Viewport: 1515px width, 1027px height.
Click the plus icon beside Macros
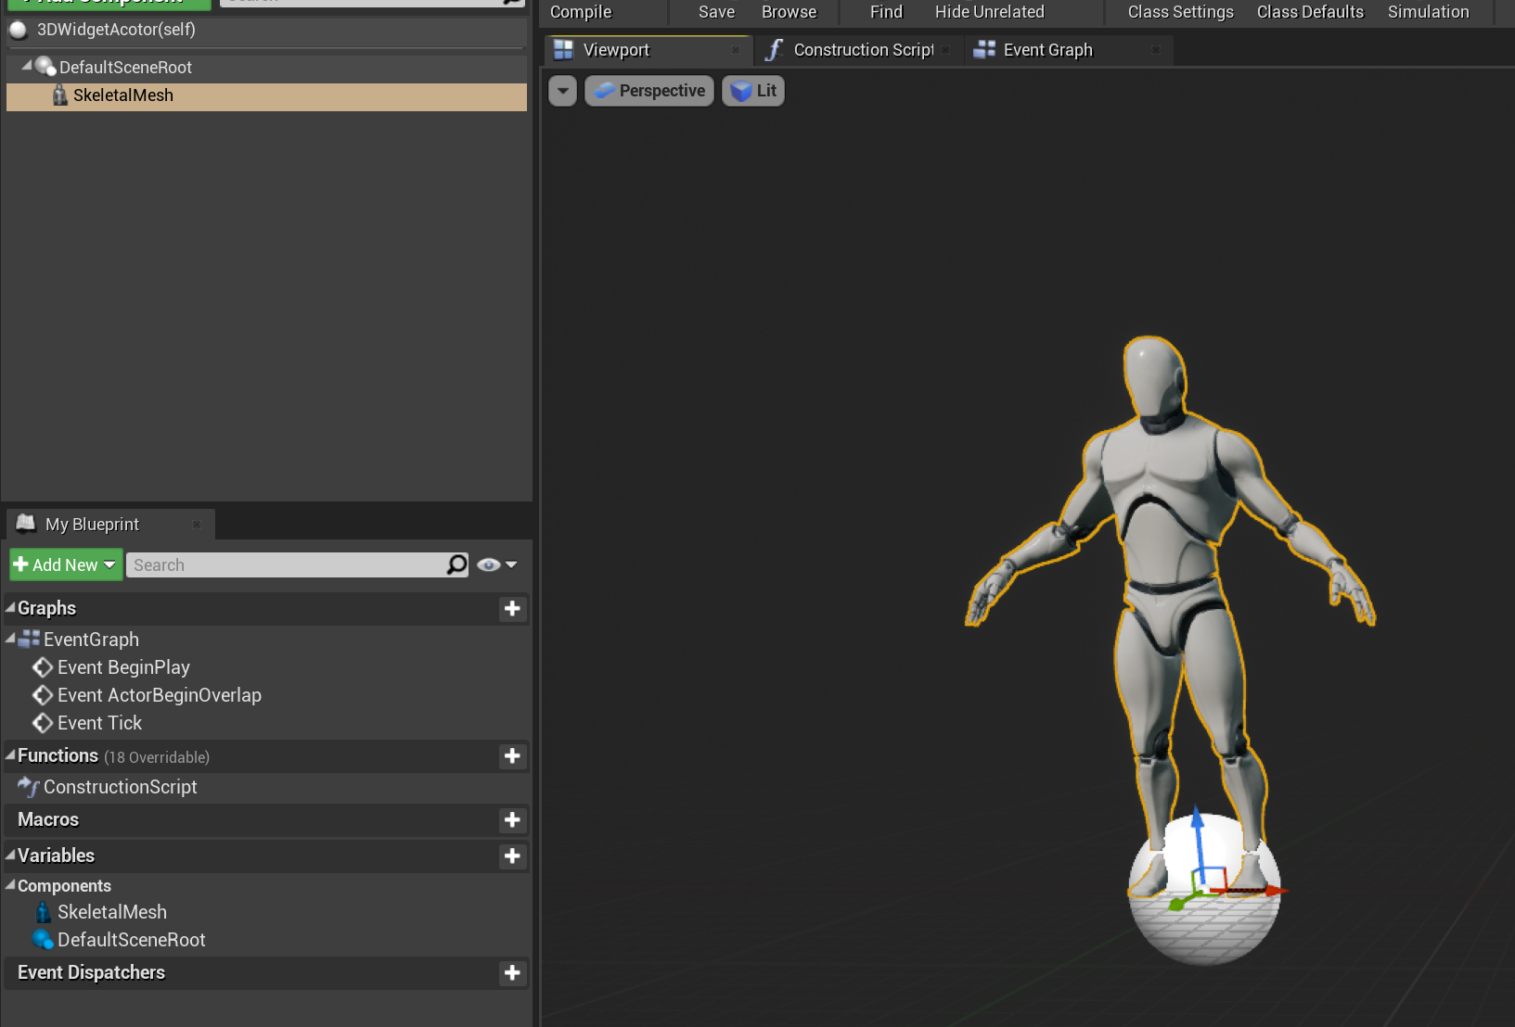pyautogui.click(x=512, y=820)
